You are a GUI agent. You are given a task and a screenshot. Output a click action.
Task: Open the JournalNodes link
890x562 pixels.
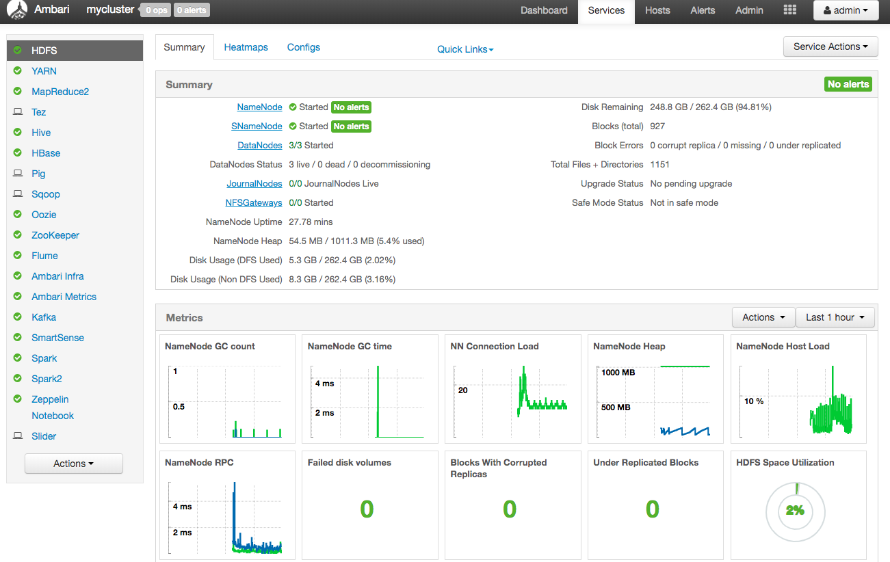tap(254, 184)
